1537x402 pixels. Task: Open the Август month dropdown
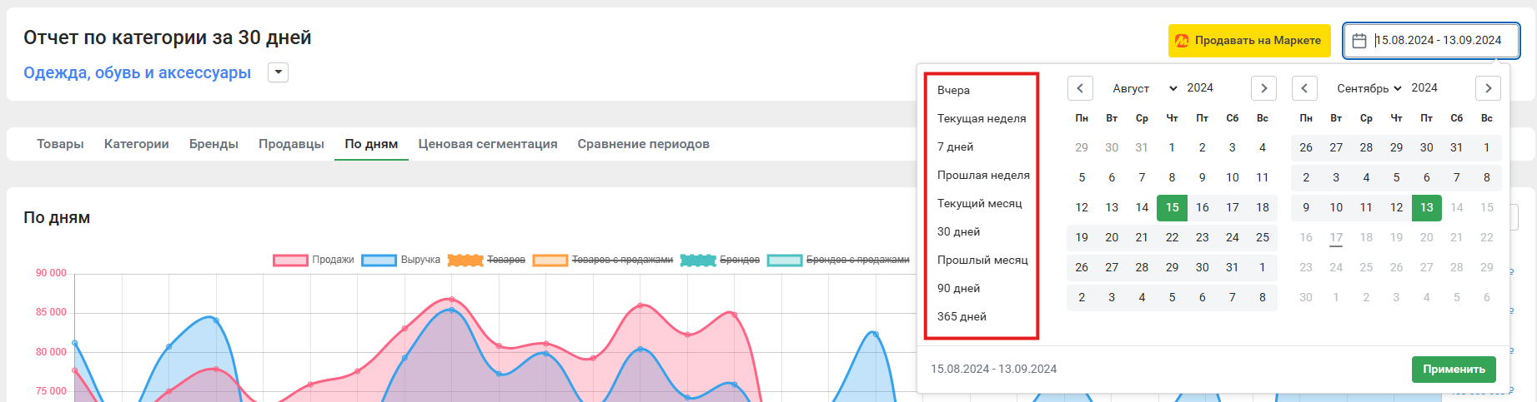(1144, 88)
